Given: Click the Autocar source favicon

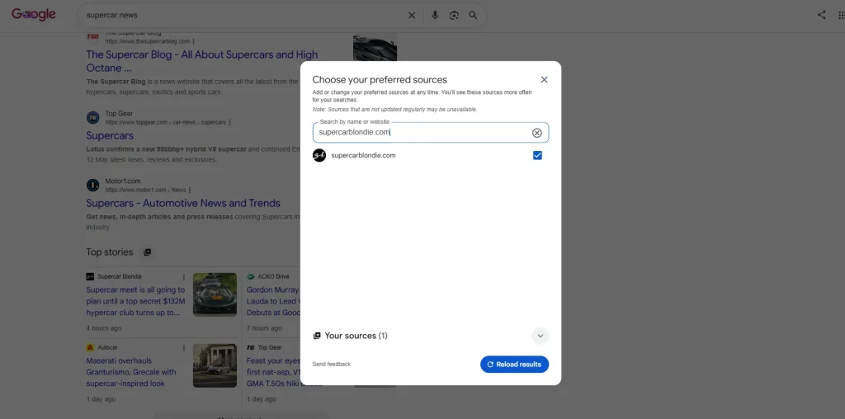Looking at the screenshot, I should (90, 348).
